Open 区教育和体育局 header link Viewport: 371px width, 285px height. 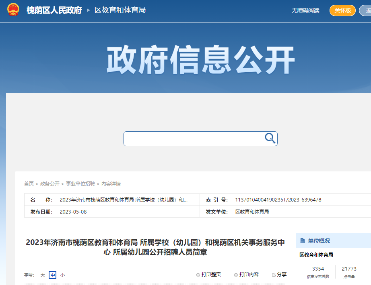point(120,10)
